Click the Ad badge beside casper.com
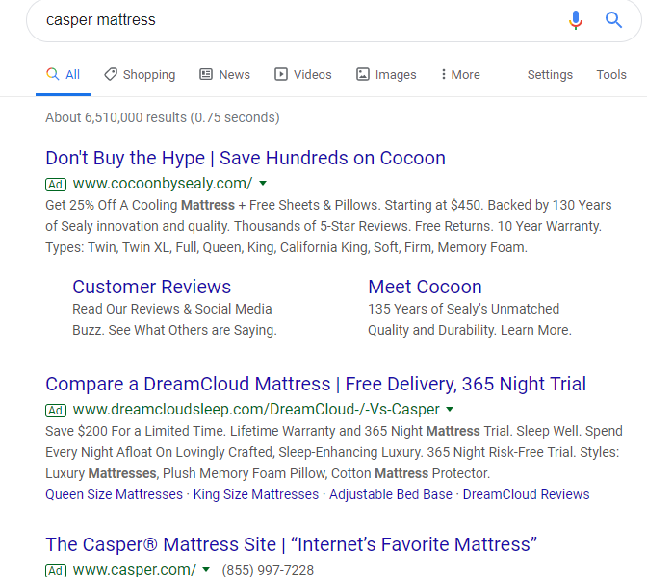The height and width of the screenshot is (577, 647). click(56, 571)
